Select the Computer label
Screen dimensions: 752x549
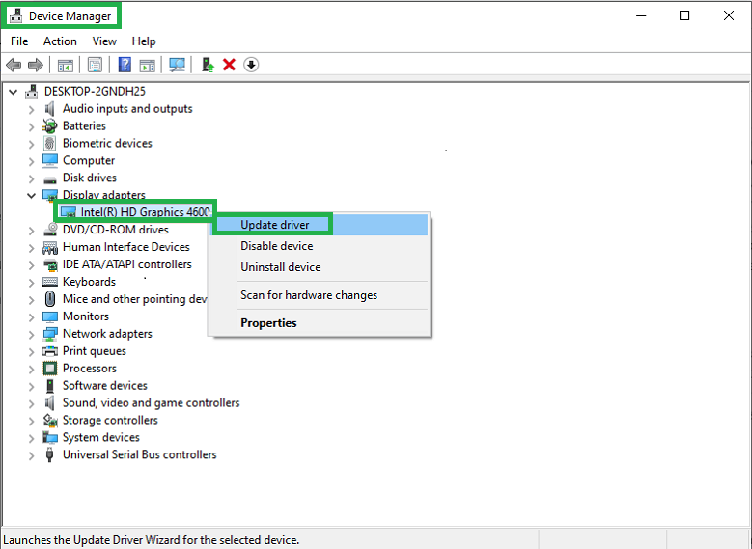coord(89,160)
